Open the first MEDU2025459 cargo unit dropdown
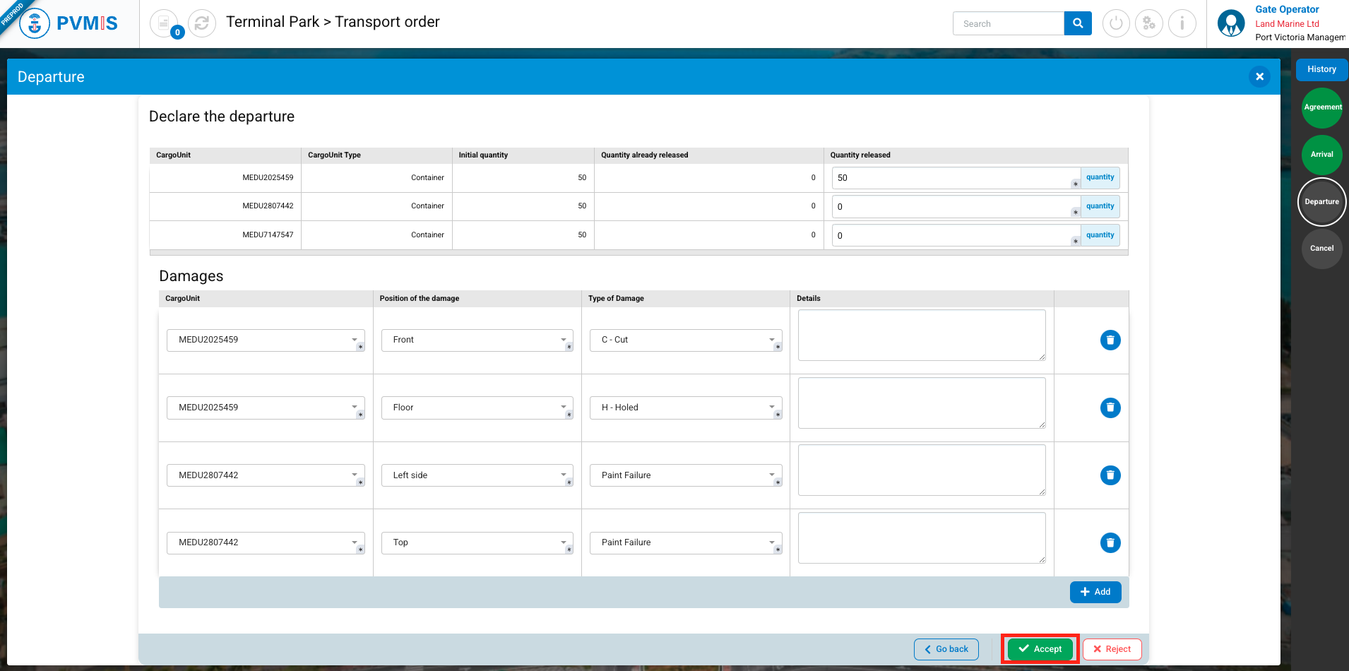This screenshot has width=1349, height=671. tap(265, 340)
